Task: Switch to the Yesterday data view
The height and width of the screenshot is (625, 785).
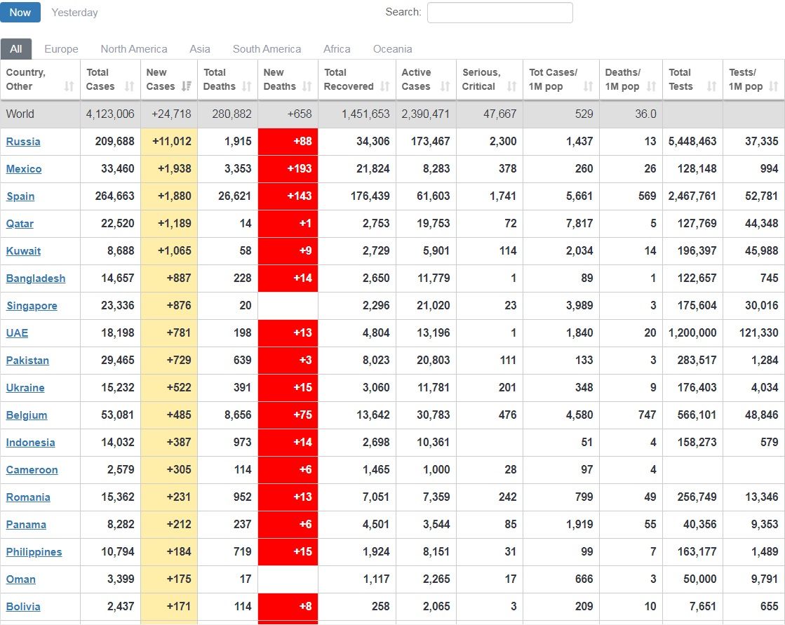Action: [74, 13]
